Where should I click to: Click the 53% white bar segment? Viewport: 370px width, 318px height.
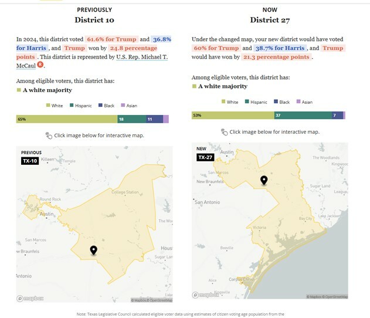(233, 115)
